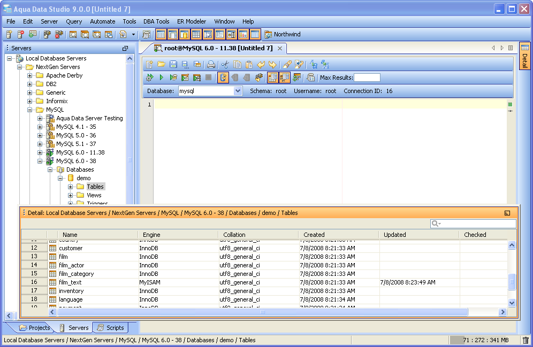Open the DBA Tools menu
533x347 pixels.
156,21
